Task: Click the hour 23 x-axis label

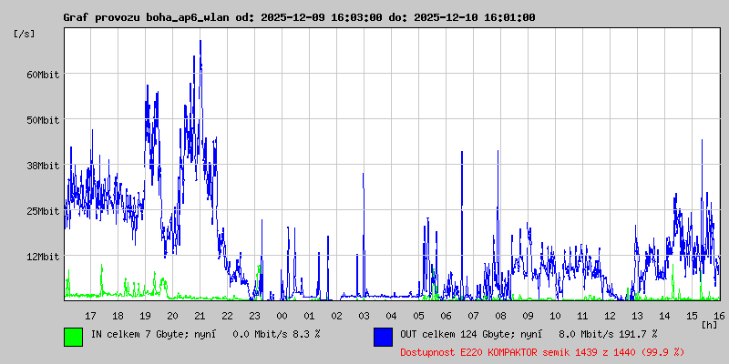Action: [255, 316]
